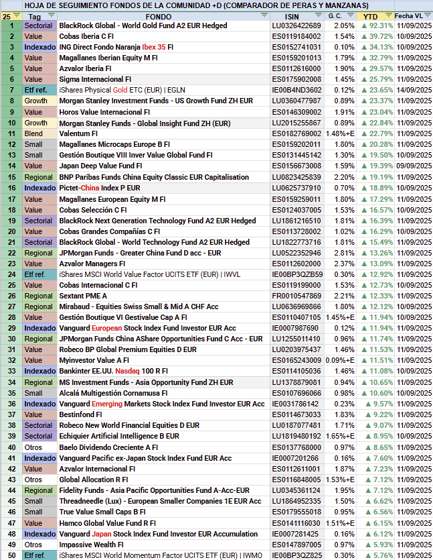Click the Vanguard Emerging Markets Stock Index fund
The image size is (433, 560).
point(161,404)
